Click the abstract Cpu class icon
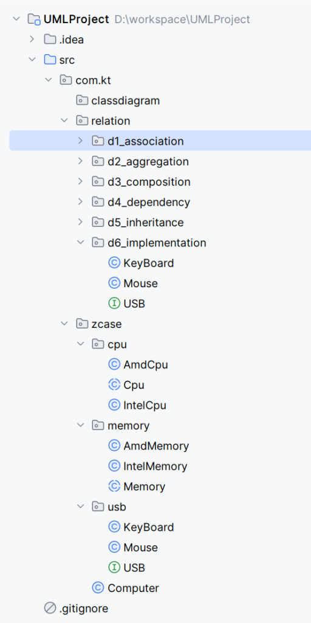This screenshot has width=311, height=623. pos(114,385)
